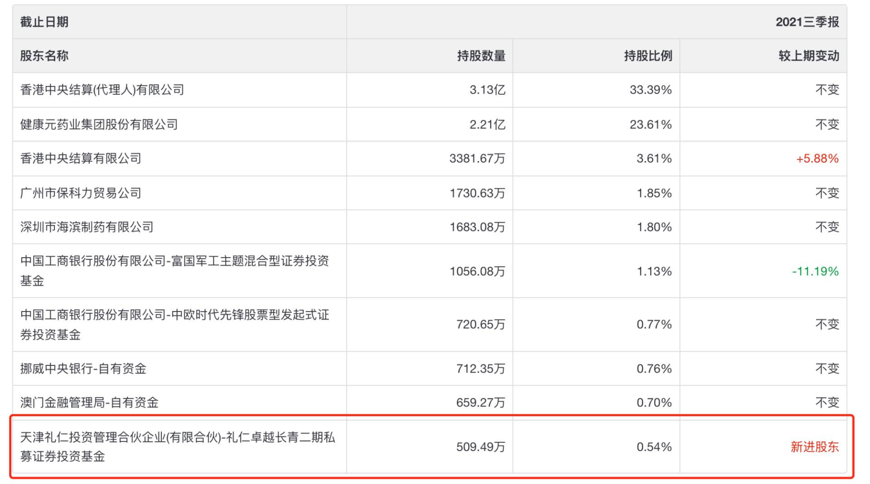Click 澳门金融管理局-自有资金 shareholder name
The width and height of the screenshot is (870, 484).
89,403
